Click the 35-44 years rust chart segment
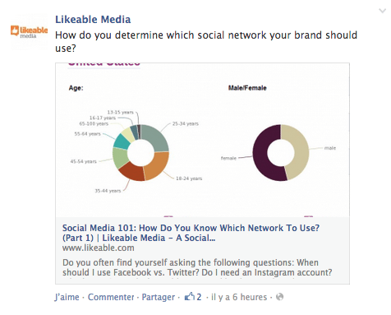391x315 pixels. point(132,172)
